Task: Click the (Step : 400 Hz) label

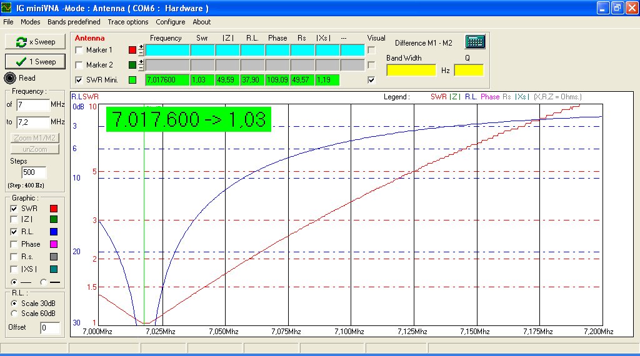Action: pyautogui.click(x=26, y=185)
